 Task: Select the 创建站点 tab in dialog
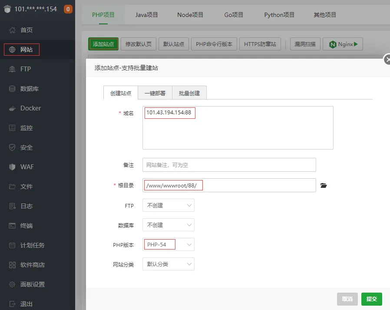pos(121,93)
